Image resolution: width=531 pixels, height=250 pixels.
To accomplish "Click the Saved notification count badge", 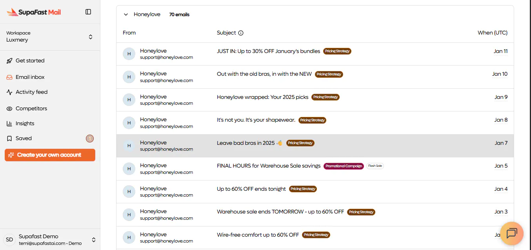I will (x=90, y=139).
